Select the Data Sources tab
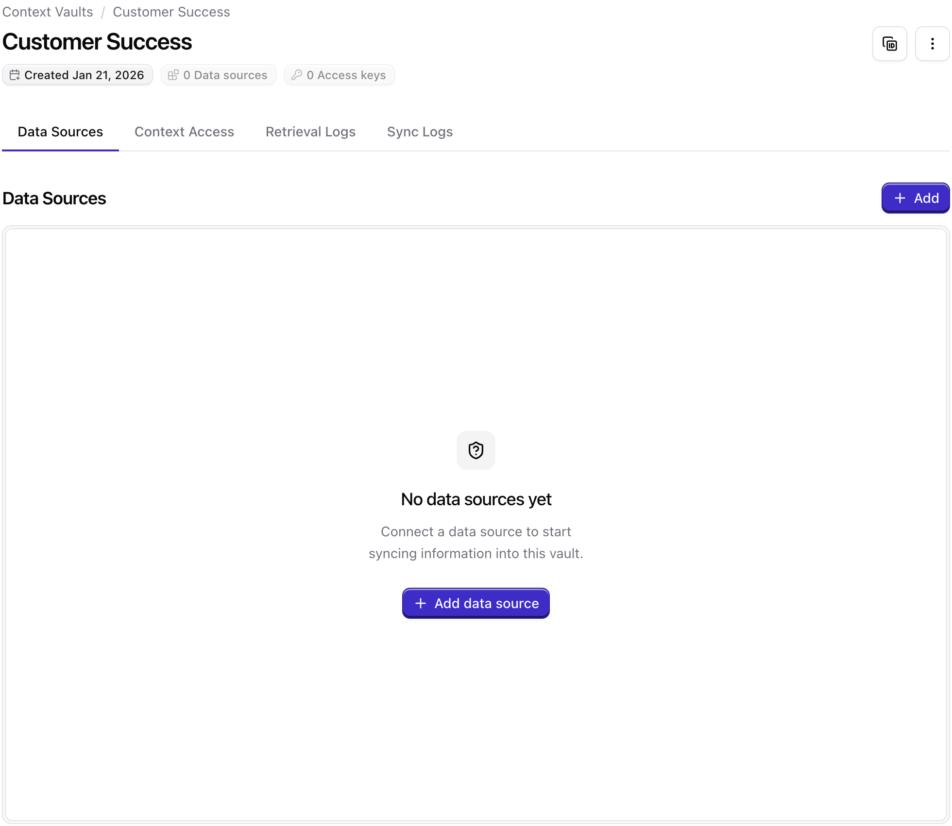This screenshot has width=952, height=826. pyautogui.click(x=60, y=132)
